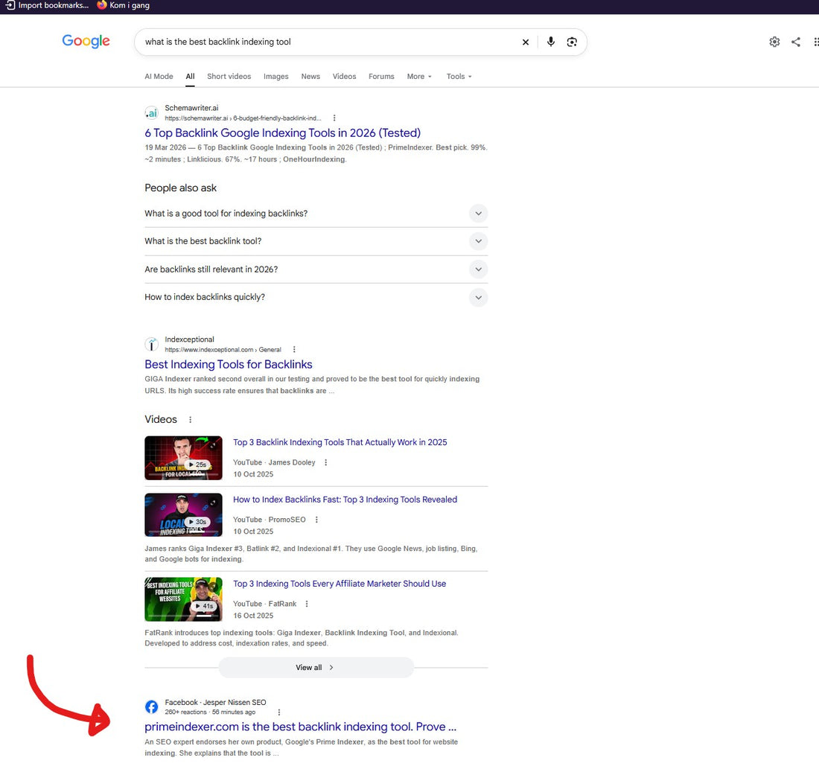This screenshot has width=819, height=772.
Task: Click 'Facebook · Jesper Nissen SEO' source text
Action: click(215, 703)
